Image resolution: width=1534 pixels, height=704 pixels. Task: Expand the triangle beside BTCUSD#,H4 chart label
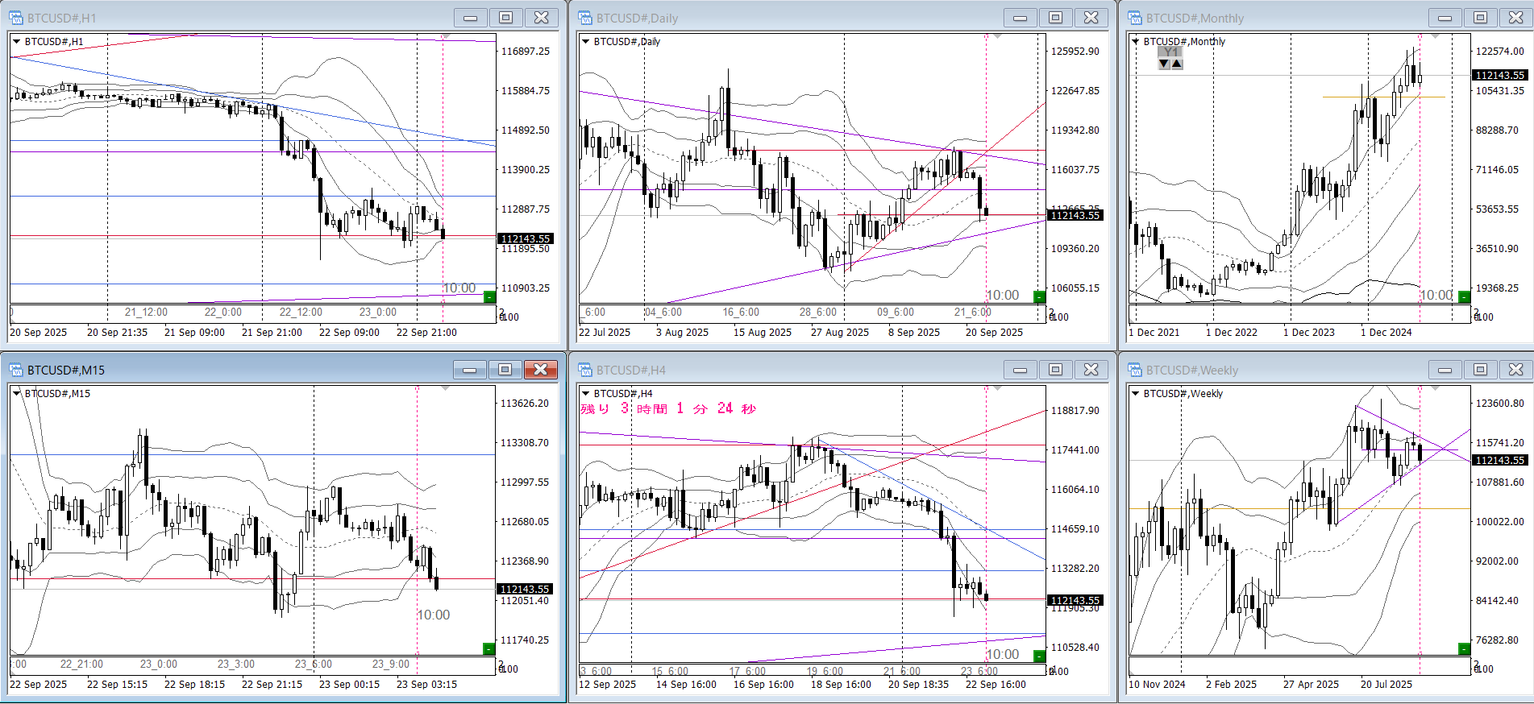pyautogui.click(x=586, y=393)
